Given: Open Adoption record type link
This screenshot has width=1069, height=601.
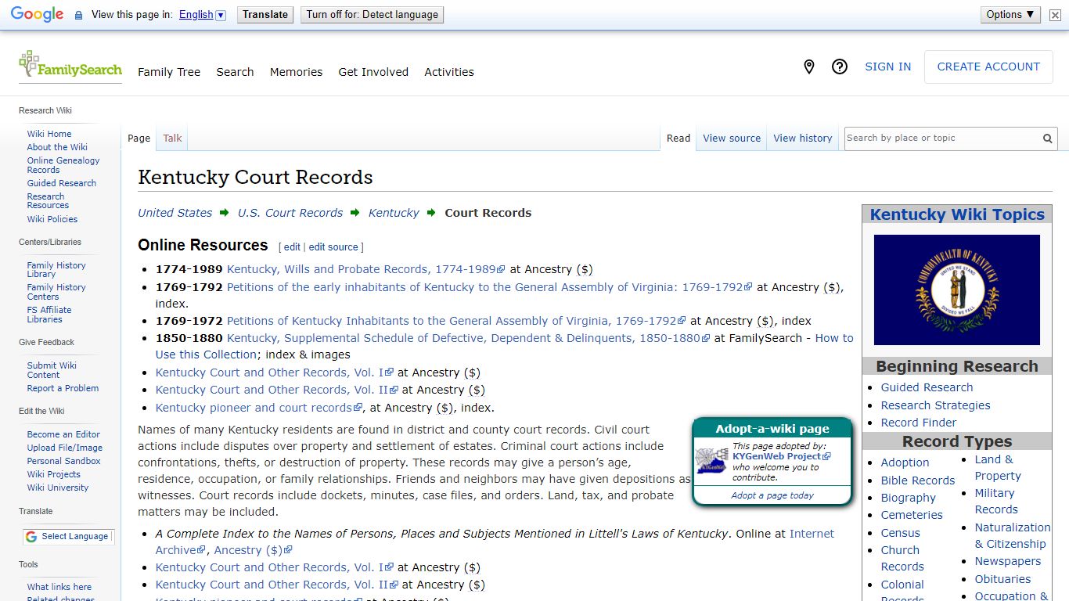Looking at the screenshot, I should click(905, 462).
